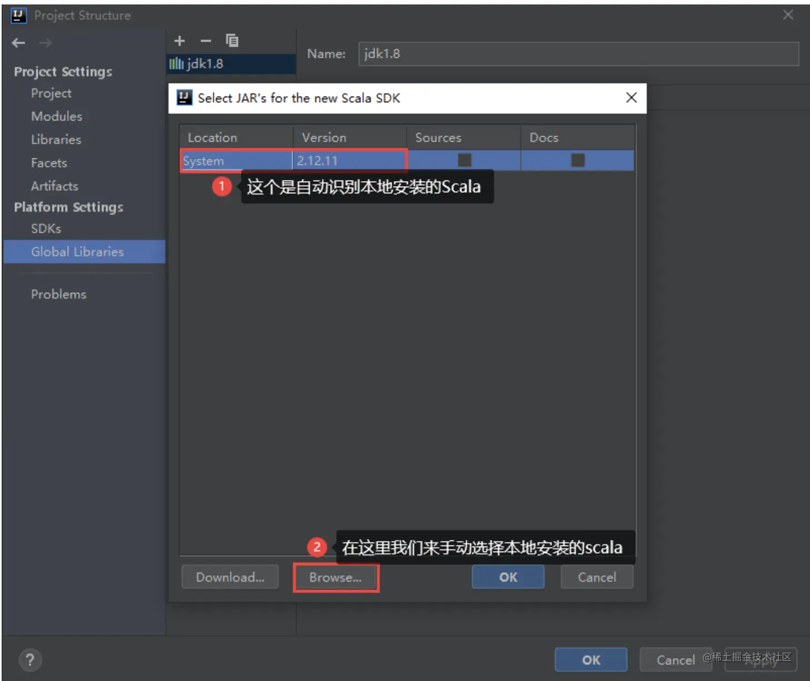
Task: Click the Sources column header
Action: pyautogui.click(x=464, y=137)
